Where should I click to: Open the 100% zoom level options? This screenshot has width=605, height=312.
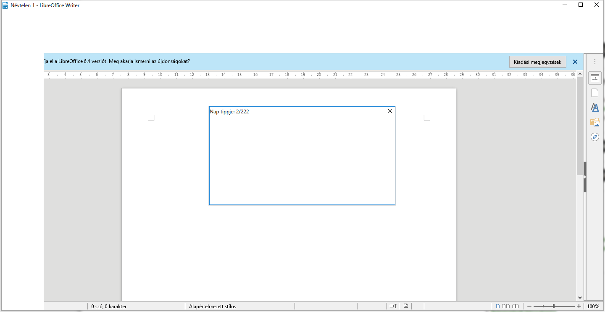pos(593,306)
